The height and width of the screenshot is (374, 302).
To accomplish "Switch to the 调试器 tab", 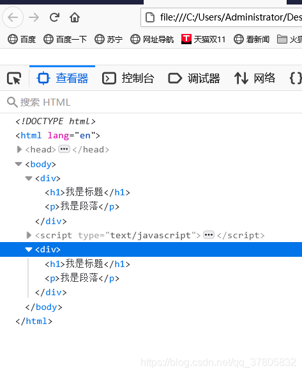I will (194, 78).
